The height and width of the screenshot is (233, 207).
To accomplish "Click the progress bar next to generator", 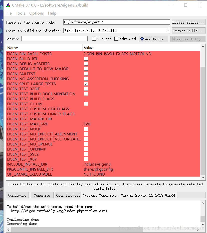I will (191, 195).
